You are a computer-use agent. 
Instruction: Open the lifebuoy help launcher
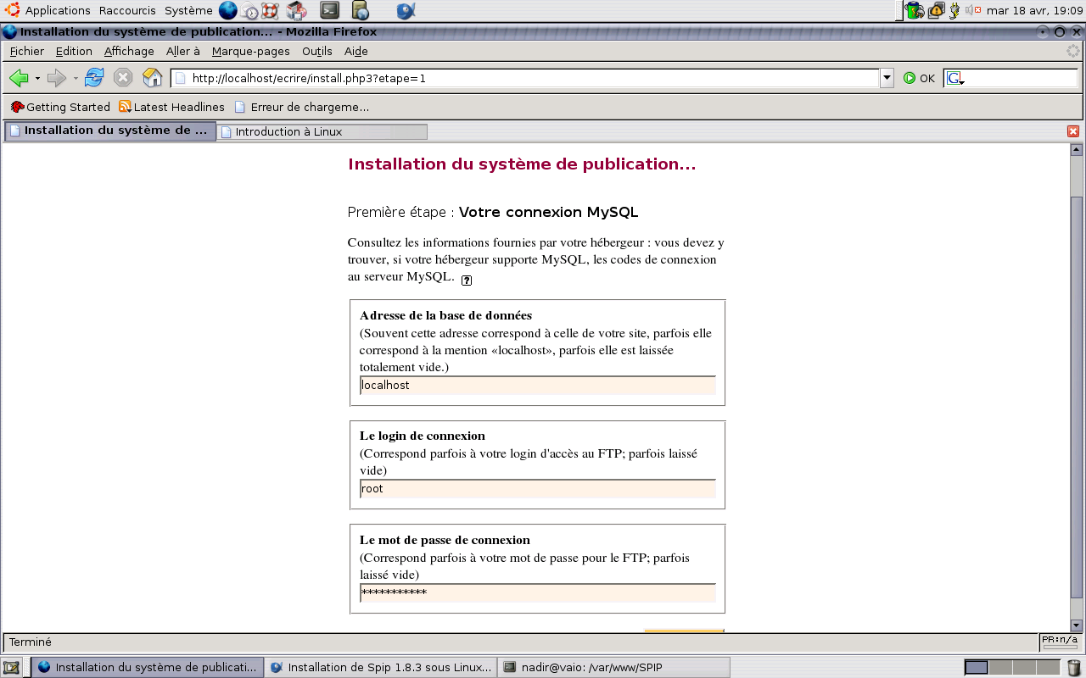[270, 10]
